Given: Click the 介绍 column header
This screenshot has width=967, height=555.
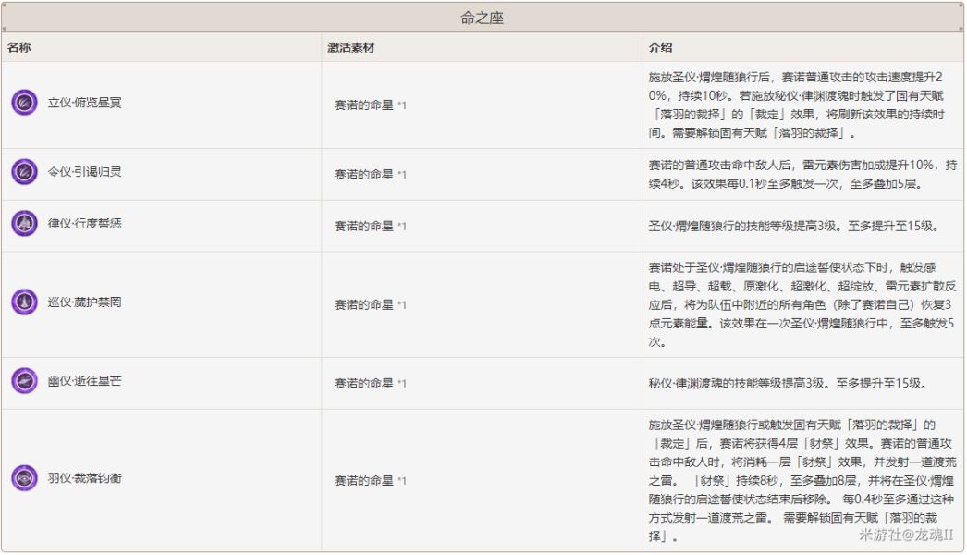Looking at the screenshot, I should tap(660, 47).
